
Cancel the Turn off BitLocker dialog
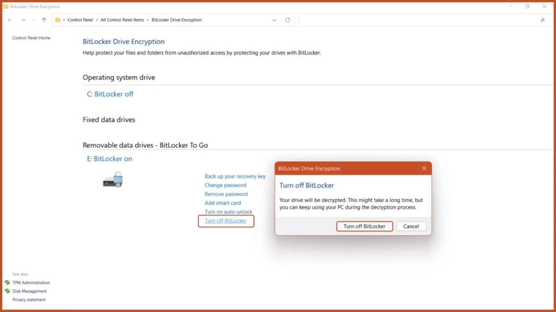tap(411, 226)
